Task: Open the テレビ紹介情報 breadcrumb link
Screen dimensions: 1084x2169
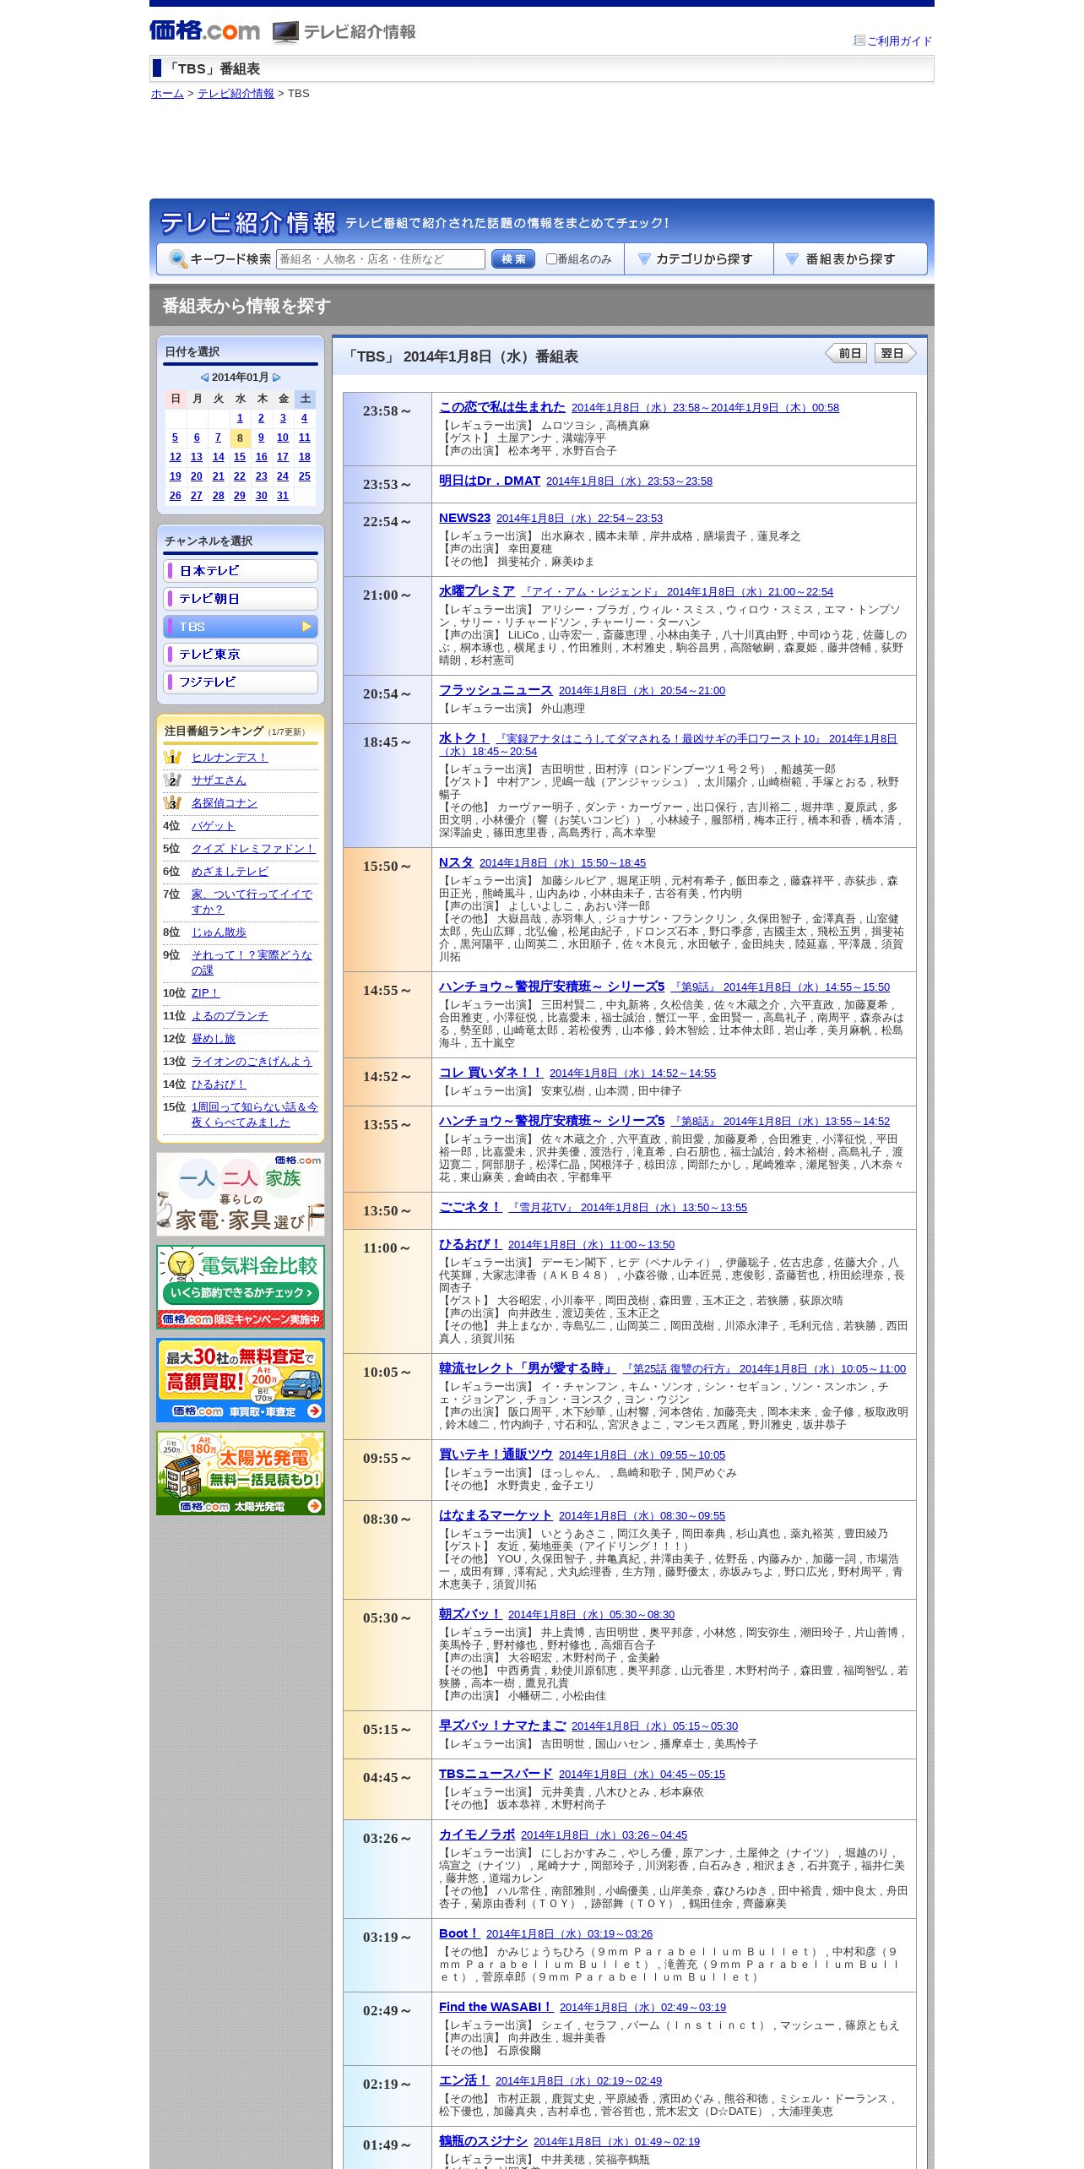Action: (236, 94)
